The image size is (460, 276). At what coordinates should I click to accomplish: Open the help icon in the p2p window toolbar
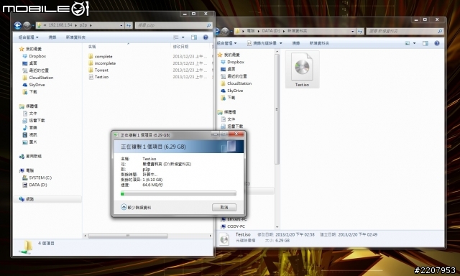(206, 37)
